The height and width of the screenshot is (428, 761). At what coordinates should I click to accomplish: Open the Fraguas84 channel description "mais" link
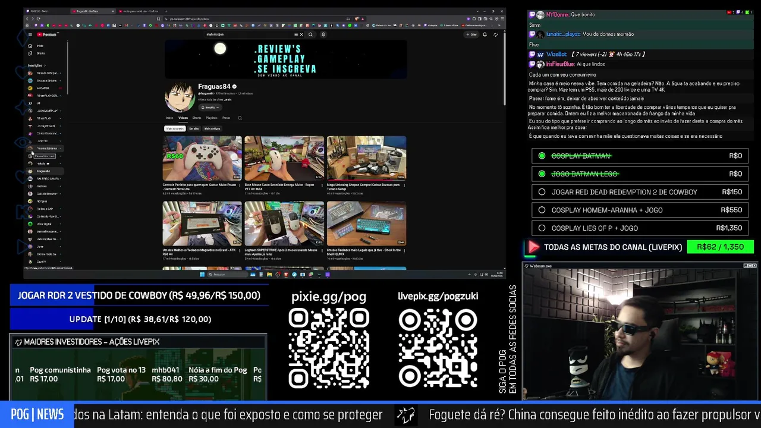[x=229, y=100]
